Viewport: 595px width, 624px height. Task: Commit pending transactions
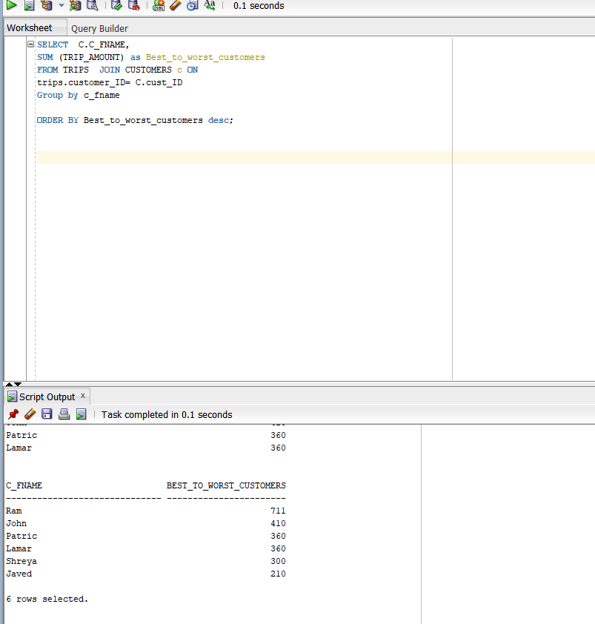point(116,6)
